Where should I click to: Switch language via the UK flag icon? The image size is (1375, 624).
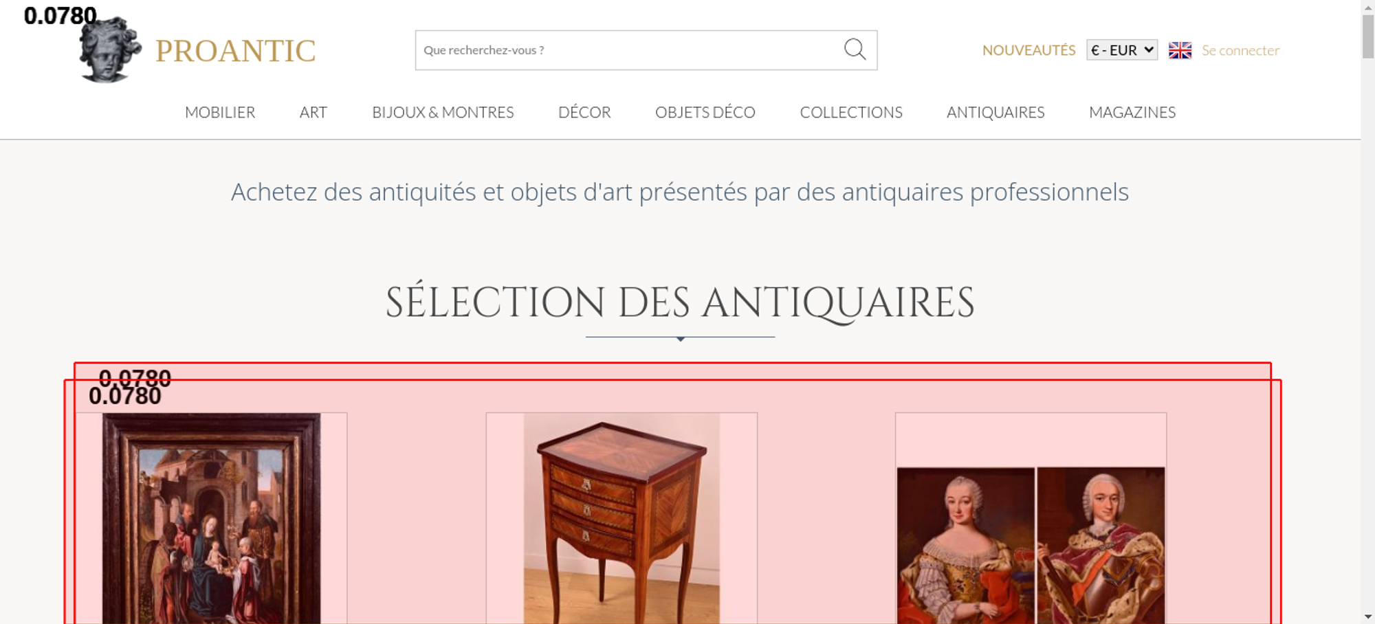pos(1180,50)
